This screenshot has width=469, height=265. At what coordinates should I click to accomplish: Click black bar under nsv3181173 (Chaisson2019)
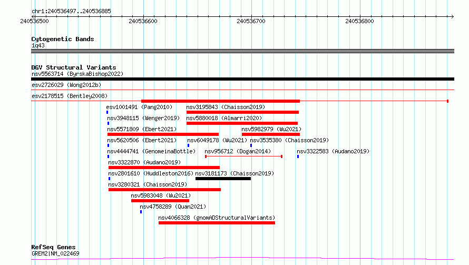pos(223,179)
